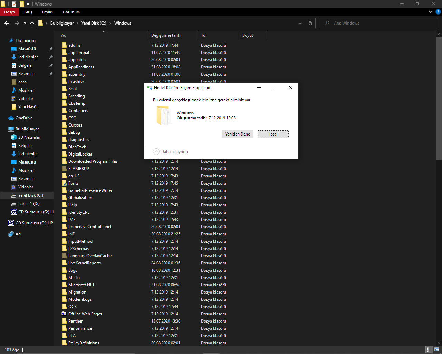The width and height of the screenshot is (442, 354).
Task: Refresh the address bar location
Action: pos(310,23)
